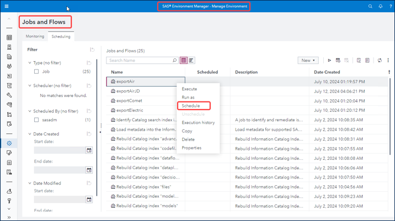This screenshot has width=395, height=221.
Task: Click the refresh icon in the toolbar
Action: coord(380,61)
